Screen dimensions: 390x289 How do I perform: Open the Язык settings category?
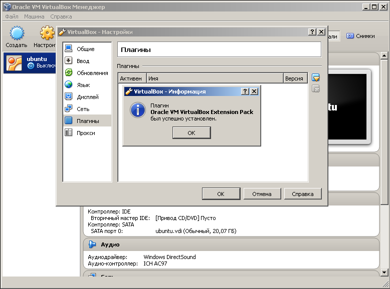pyautogui.click(x=87, y=85)
